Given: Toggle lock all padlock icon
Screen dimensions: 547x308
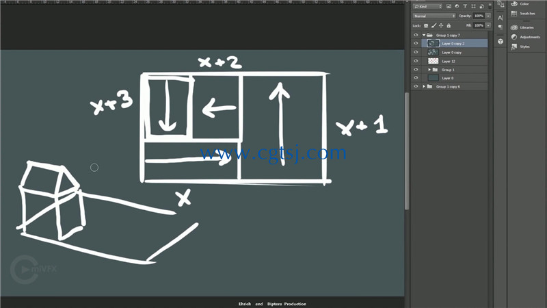Looking at the screenshot, I should coord(449,25).
